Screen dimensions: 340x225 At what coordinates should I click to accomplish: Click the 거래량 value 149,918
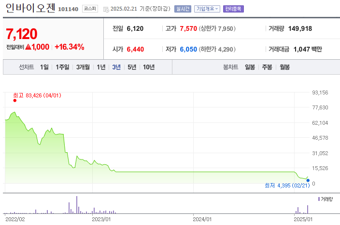pyautogui.click(x=300, y=28)
